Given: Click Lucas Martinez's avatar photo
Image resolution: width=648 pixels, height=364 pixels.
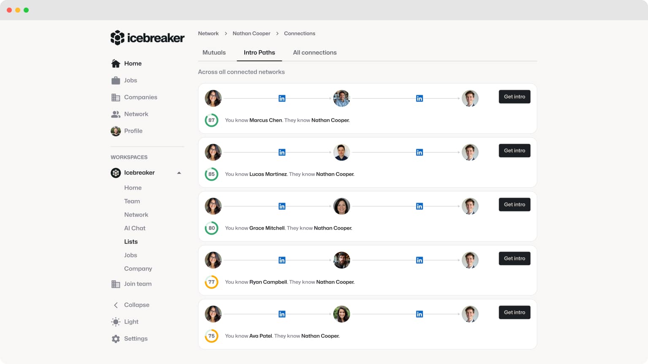Looking at the screenshot, I should click(x=342, y=153).
